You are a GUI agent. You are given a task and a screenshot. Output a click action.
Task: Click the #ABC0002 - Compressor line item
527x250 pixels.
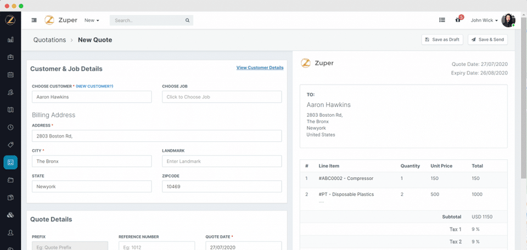pos(346,179)
